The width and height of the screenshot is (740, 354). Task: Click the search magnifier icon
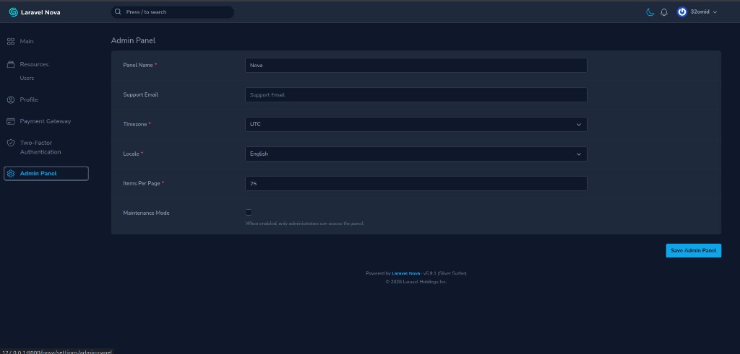(x=118, y=12)
